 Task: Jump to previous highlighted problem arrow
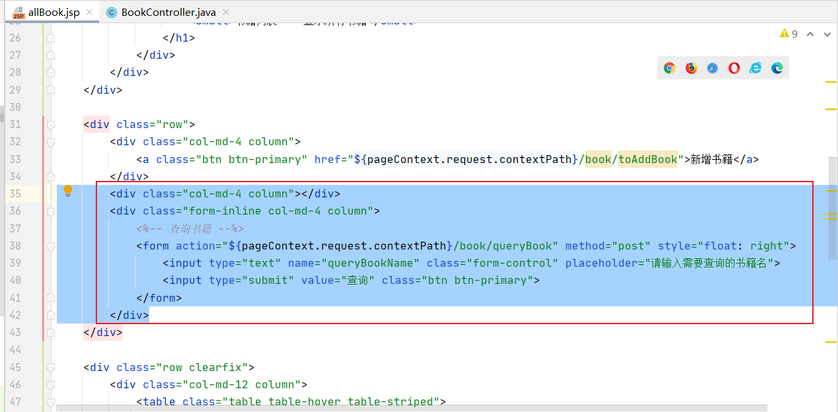(810, 34)
